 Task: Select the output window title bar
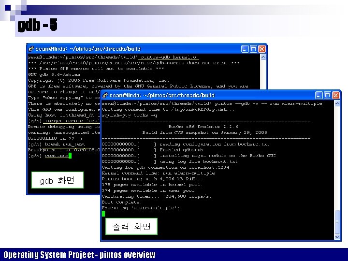point(221,95)
